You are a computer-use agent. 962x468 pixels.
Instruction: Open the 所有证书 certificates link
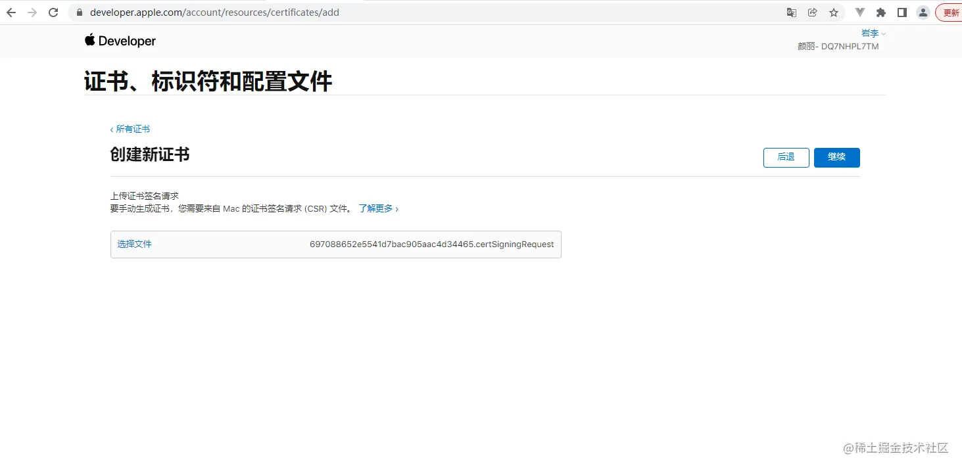(130, 129)
